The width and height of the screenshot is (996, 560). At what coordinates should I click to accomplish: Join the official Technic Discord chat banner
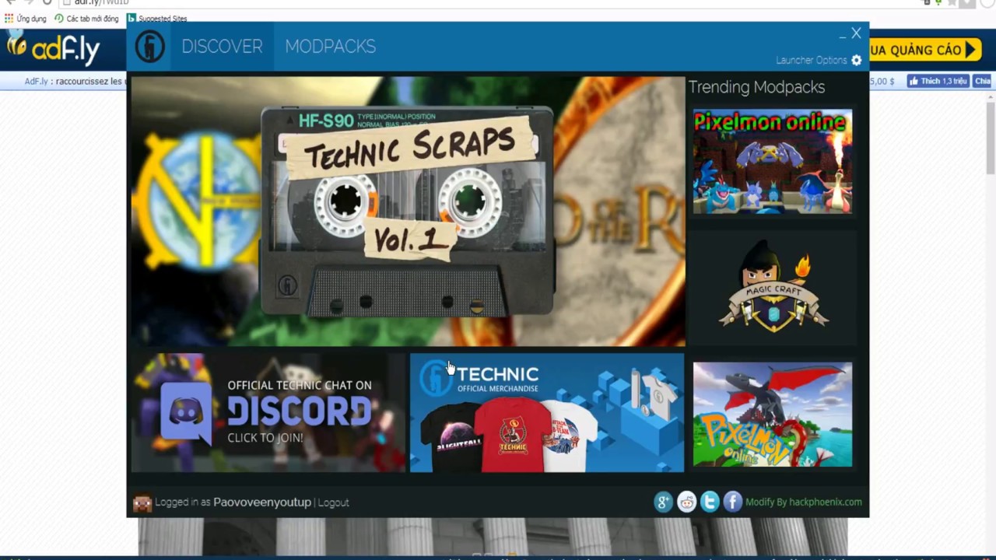[x=268, y=413]
